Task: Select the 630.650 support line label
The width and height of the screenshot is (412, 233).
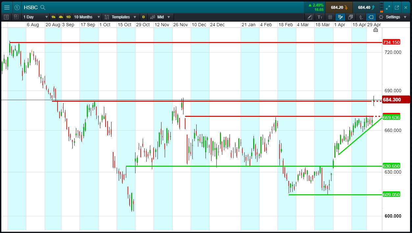Action: click(391, 166)
